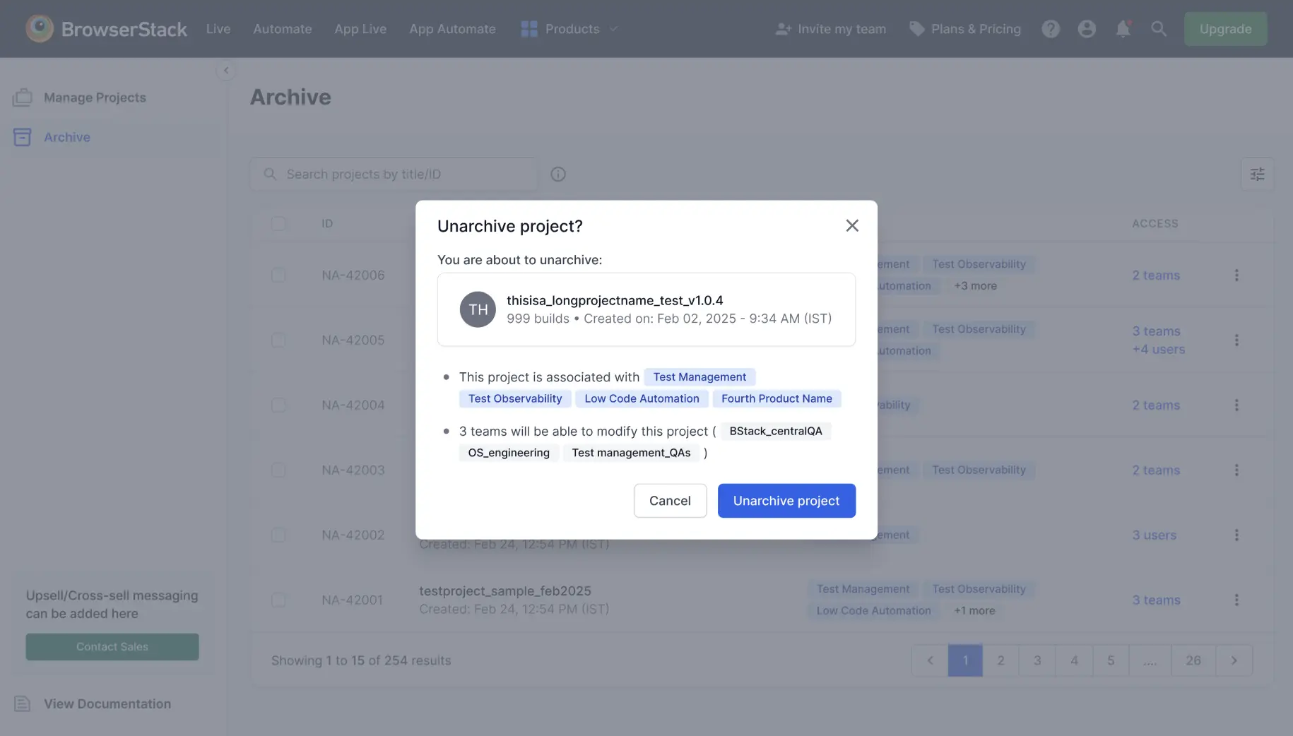Toggle the select-all checkbox in header
This screenshot has width=1293, height=736.
pyautogui.click(x=278, y=223)
